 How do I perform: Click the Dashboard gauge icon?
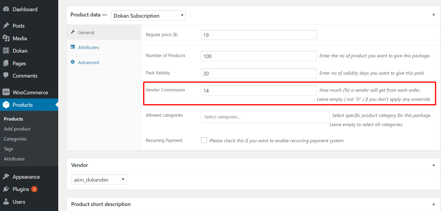(6, 9)
